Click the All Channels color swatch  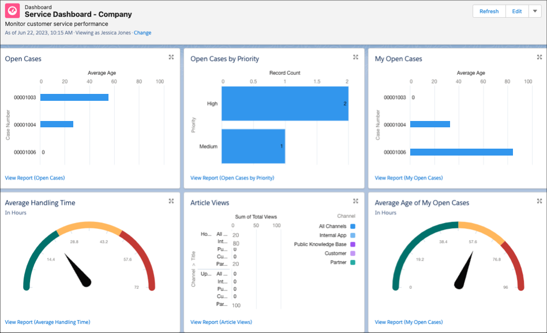click(352, 226)
